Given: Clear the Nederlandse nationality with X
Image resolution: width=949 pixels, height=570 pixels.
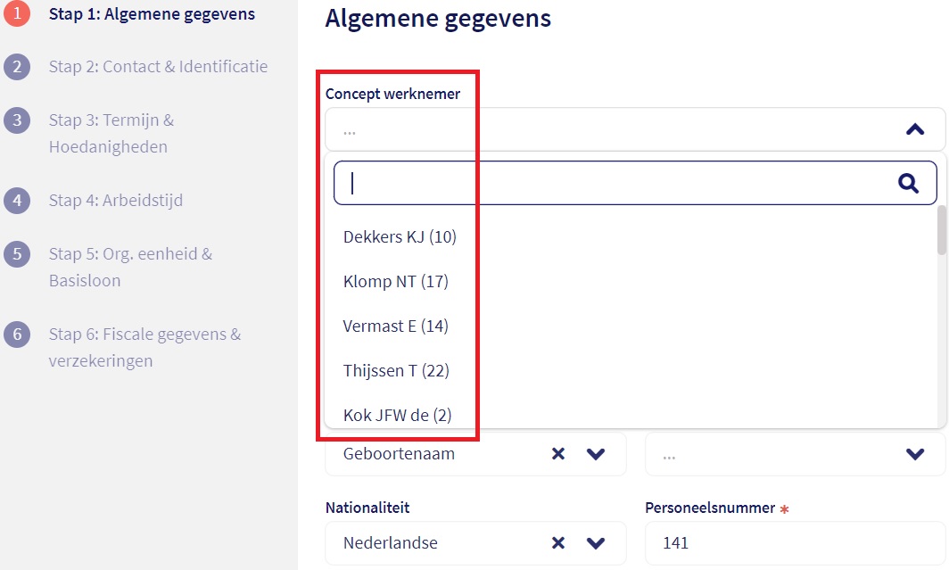Looking at the screenshot, I should (558, 543).
